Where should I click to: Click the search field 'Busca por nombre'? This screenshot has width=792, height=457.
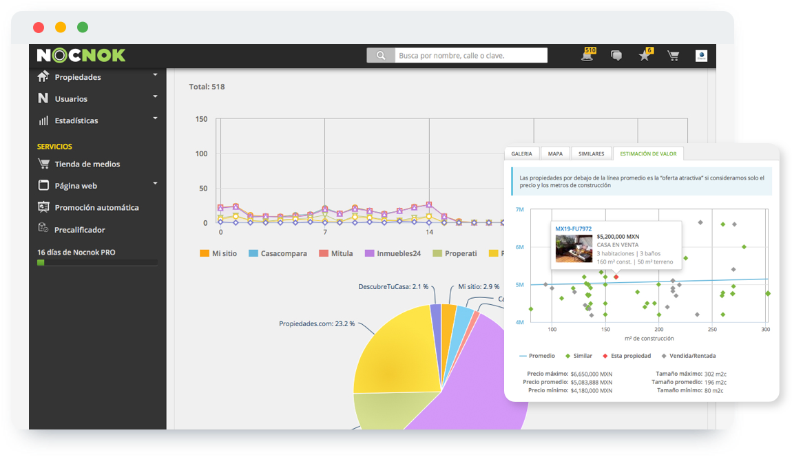pos(471,56)
